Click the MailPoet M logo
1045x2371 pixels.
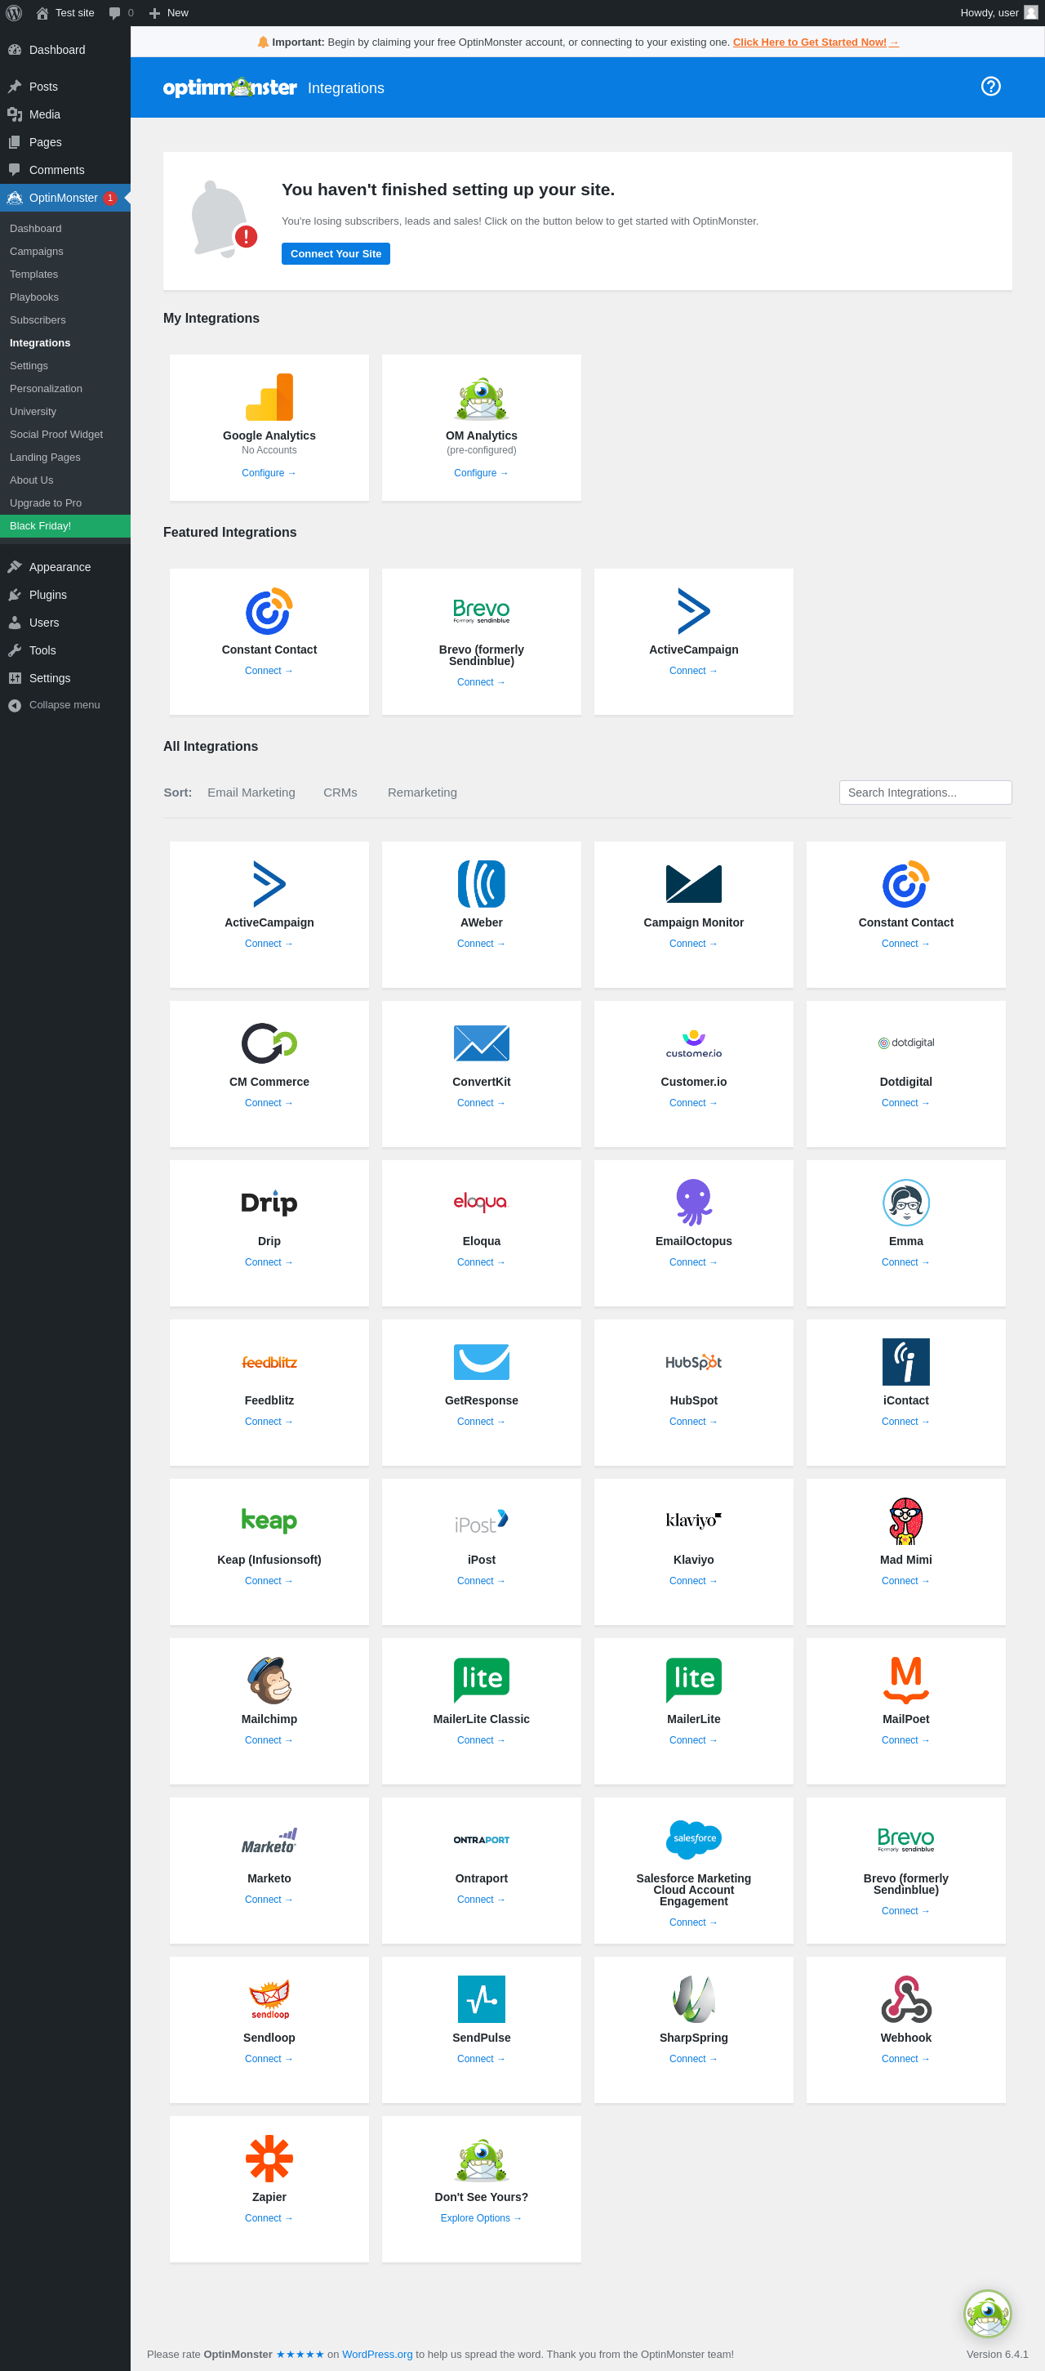tap(905, 1680)
